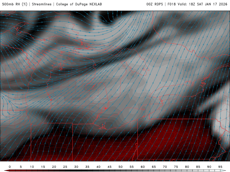Click the 80 value on the color scale
This screenshot has height=172, width=230.
[187, 167]
